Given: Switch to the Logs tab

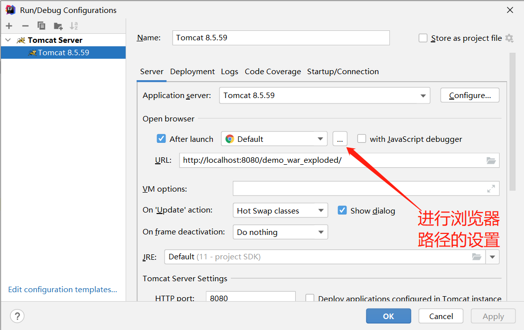Looking at the screenshot, I should click(x=229, y=71).
